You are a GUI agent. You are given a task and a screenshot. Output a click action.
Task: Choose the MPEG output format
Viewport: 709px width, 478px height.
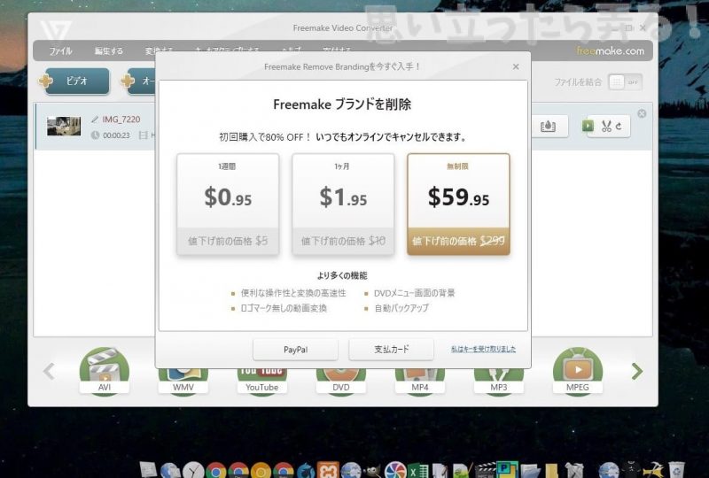[578, 372]
